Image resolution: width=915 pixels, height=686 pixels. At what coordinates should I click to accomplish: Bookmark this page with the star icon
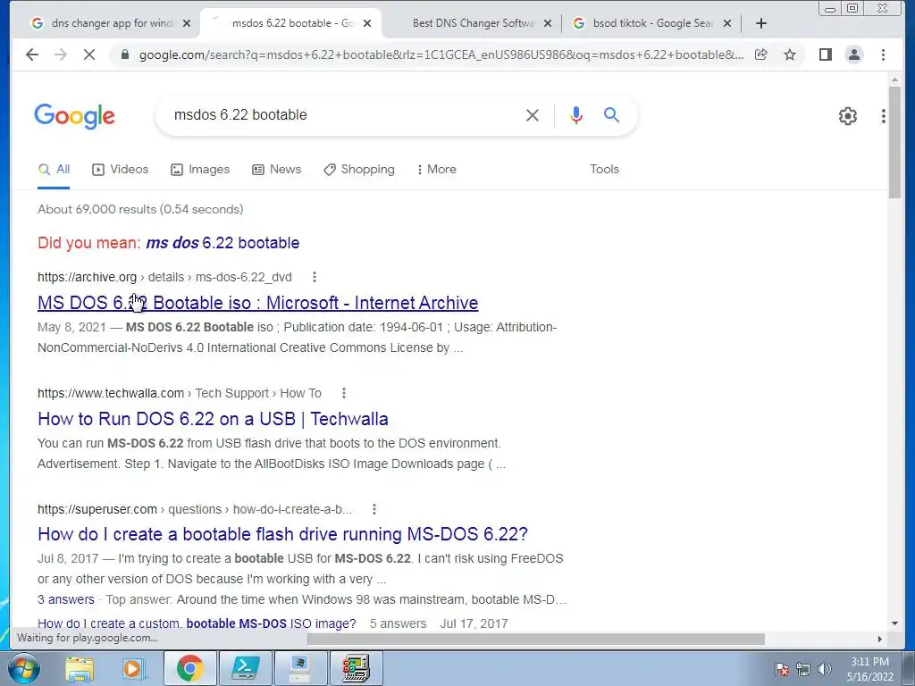click(x=790, y=54)
